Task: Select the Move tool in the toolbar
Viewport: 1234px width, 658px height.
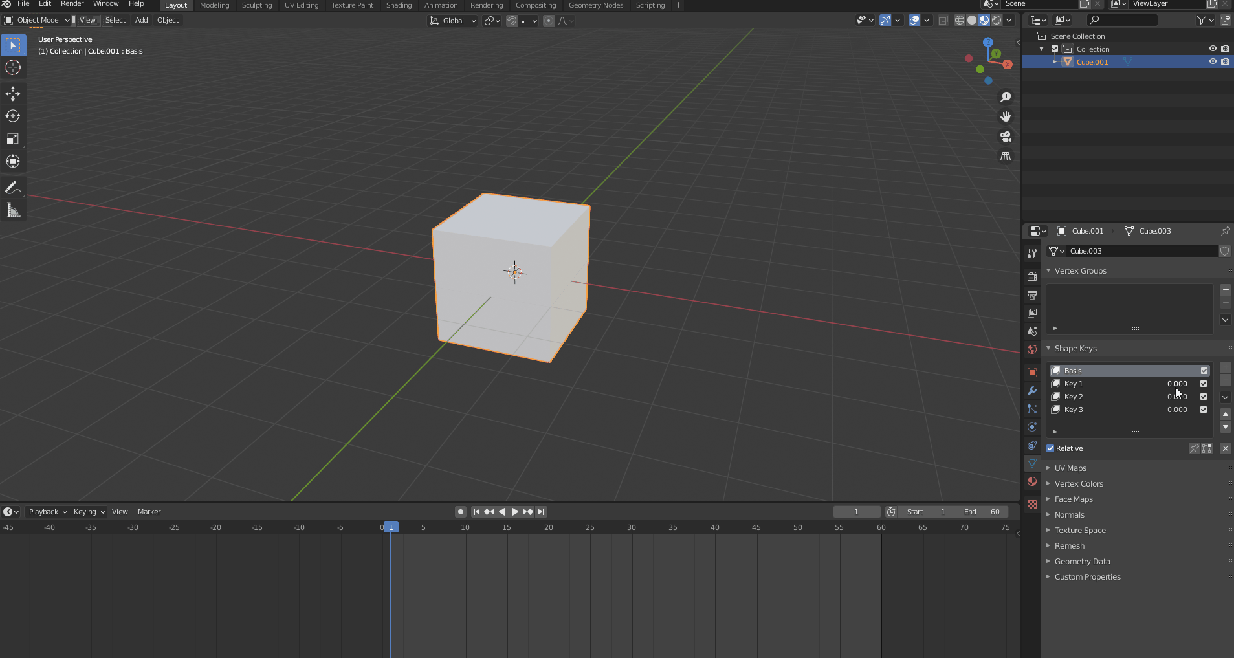Action: (x=12, y=93)
